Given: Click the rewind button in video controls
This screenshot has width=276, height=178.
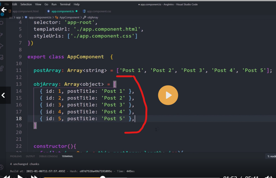Looking at the screenshot, I should [x=6, y=177].
